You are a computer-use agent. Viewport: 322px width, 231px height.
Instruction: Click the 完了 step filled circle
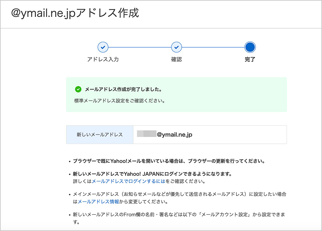point(250,47)
